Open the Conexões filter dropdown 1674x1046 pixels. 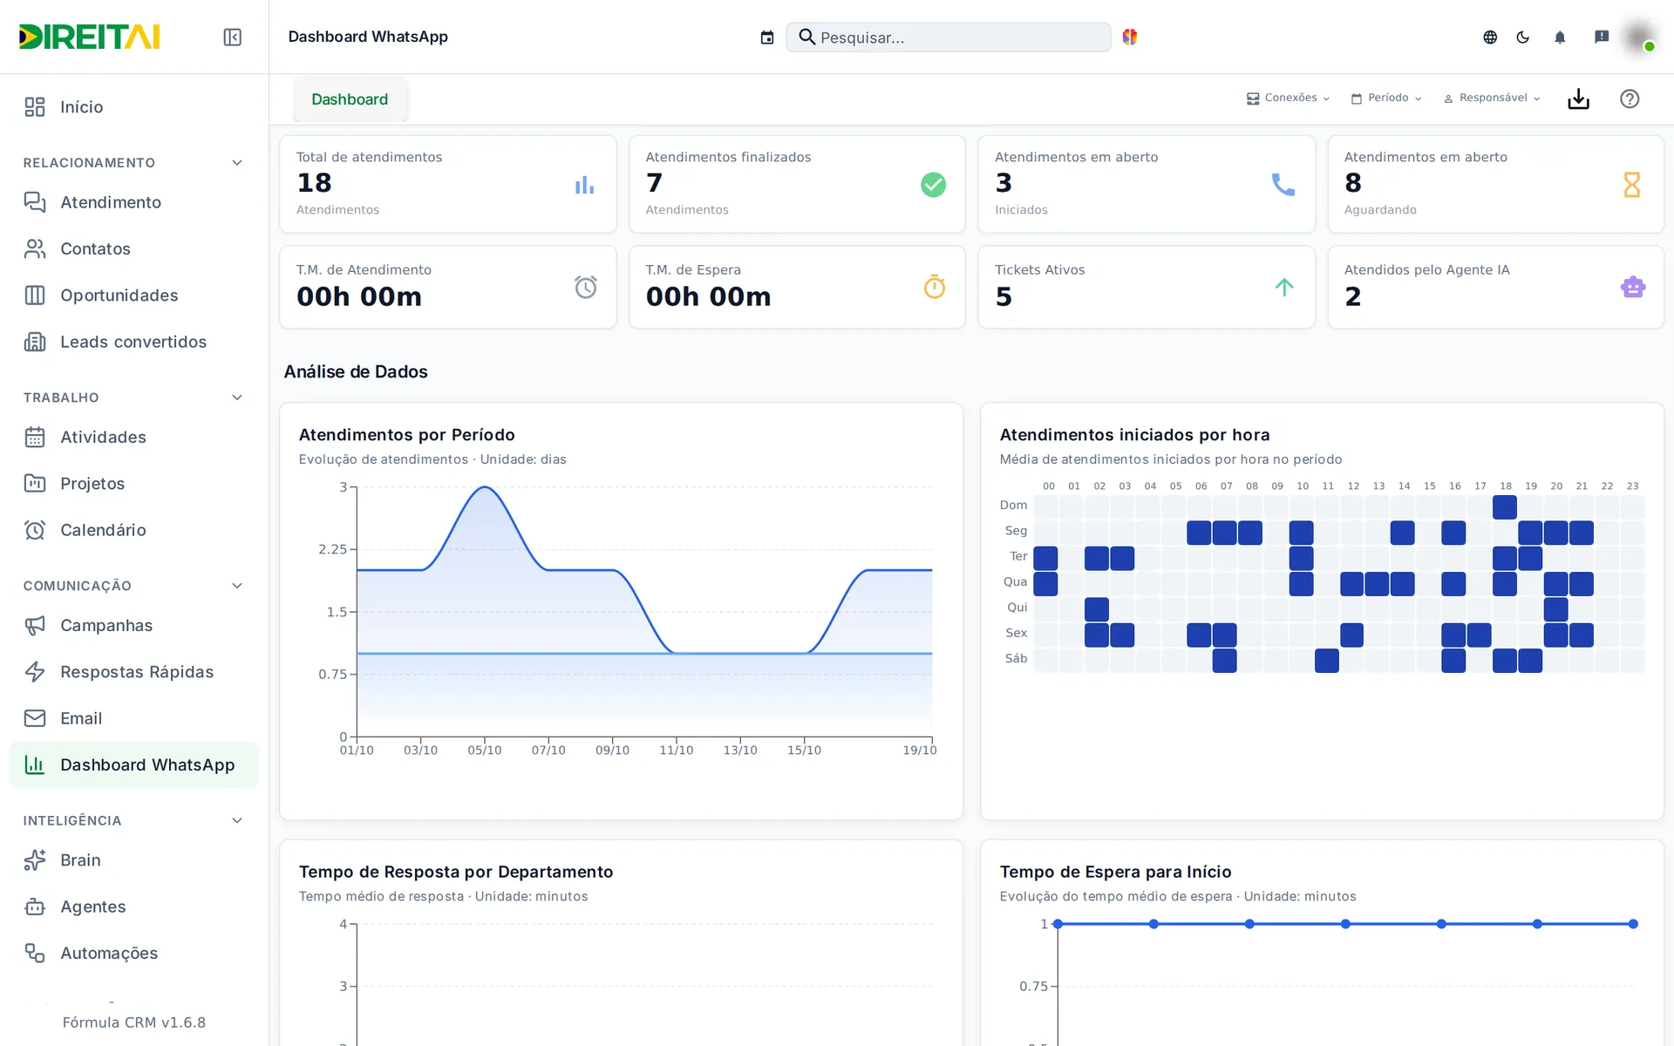1288,98
